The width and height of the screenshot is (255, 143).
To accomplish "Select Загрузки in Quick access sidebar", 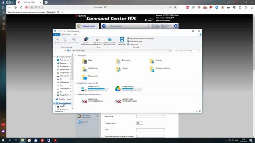I will point(64,63).
